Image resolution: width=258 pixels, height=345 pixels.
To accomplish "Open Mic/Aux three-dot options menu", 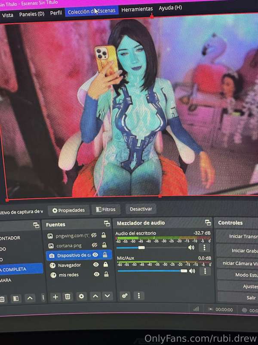I will tap(205, 271).
